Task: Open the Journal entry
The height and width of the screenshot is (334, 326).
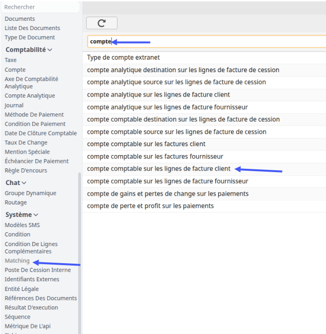Action: (14, 105)
